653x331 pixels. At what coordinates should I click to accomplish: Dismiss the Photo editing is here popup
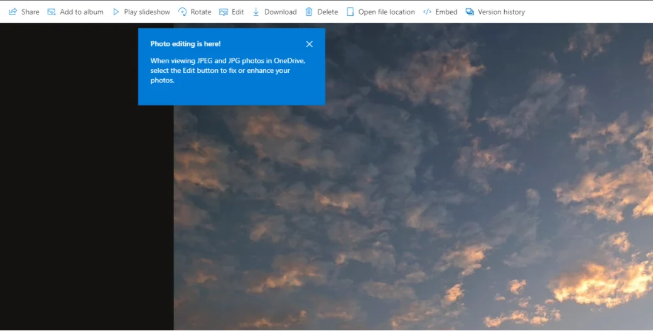pos(309,44)
